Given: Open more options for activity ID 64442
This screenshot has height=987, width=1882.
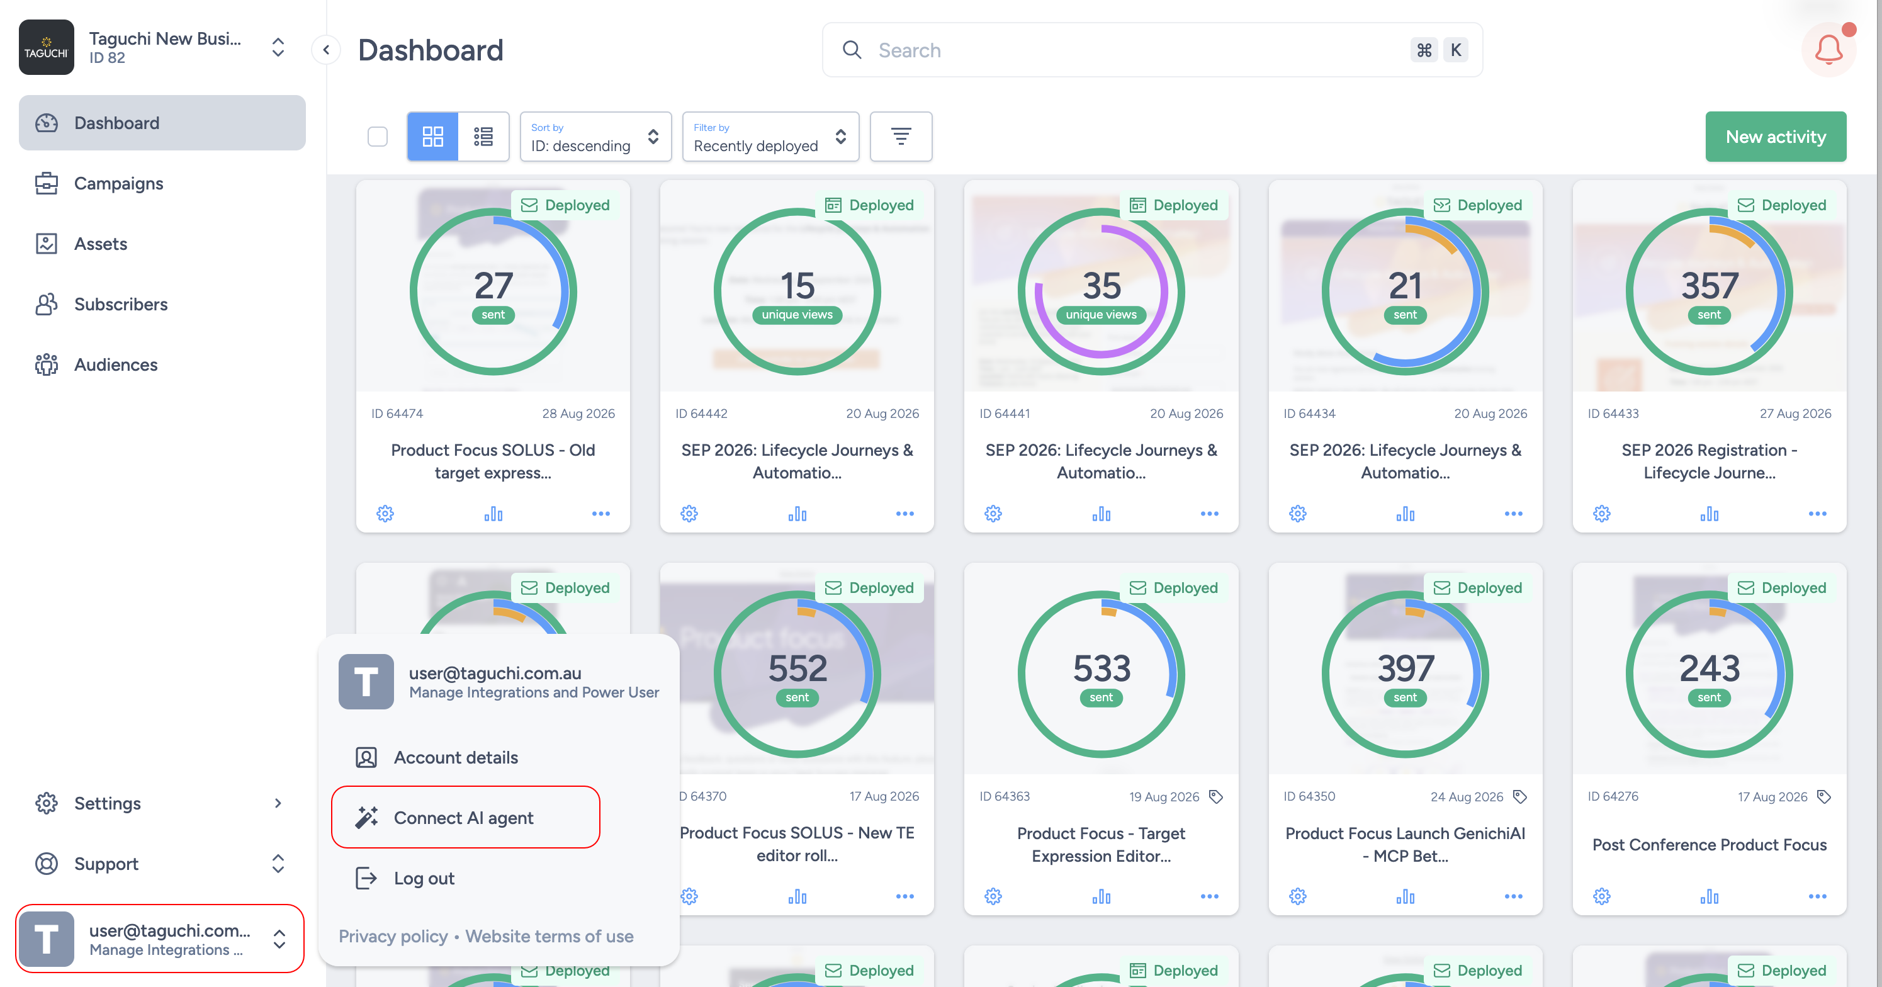Looking at the screenshot, I should 904,514.
